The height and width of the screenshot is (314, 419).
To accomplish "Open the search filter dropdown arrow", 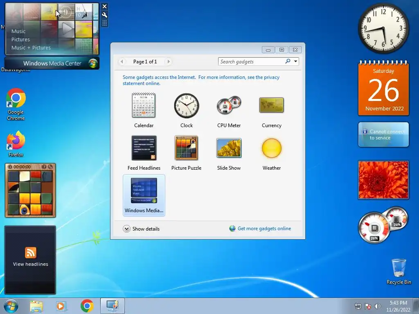I will [295, 61].
